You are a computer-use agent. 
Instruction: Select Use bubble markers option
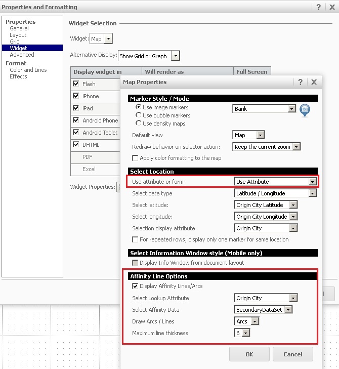[x=138, y=115]
